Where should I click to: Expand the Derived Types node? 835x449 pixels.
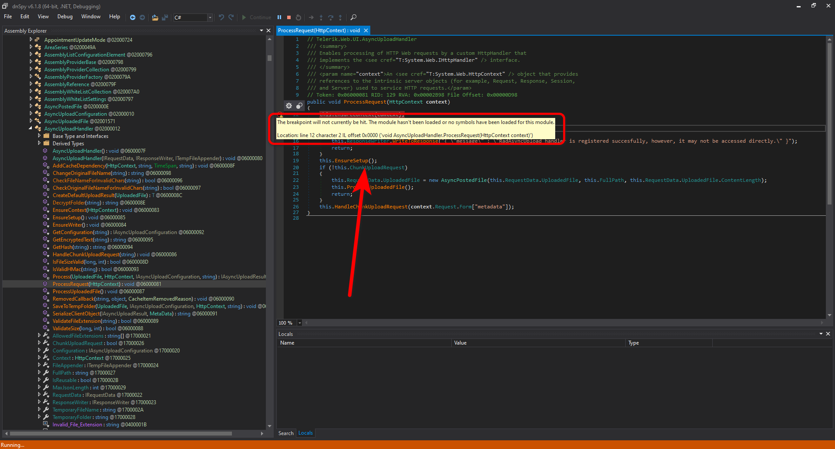coord(39,143)
